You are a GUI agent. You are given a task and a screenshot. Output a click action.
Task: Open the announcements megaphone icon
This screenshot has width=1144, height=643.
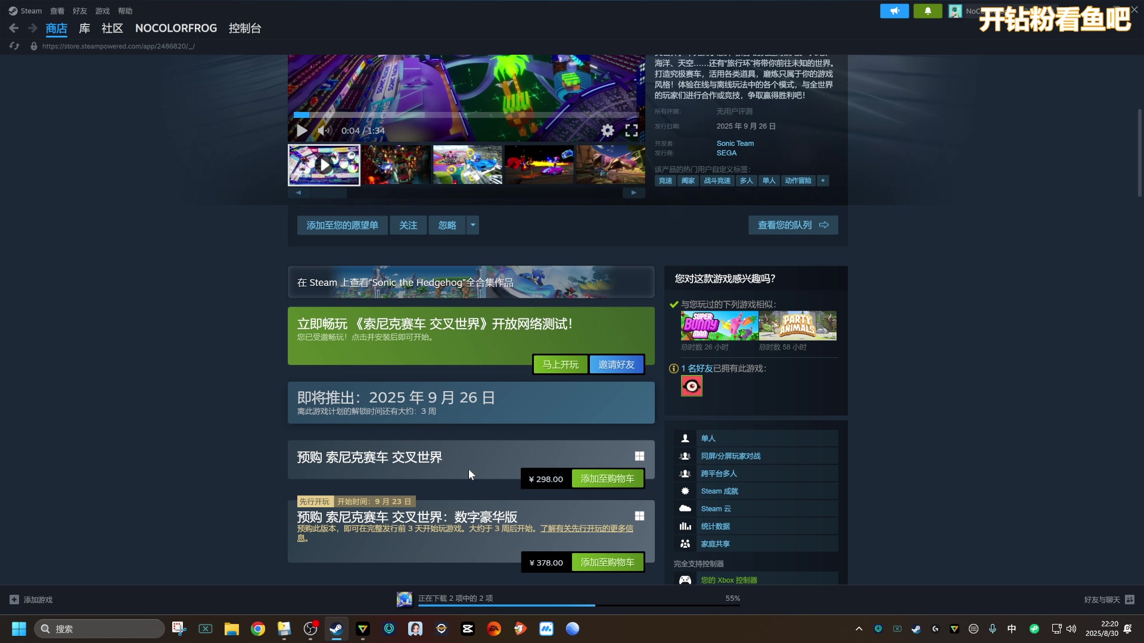(x=894, y=11)
